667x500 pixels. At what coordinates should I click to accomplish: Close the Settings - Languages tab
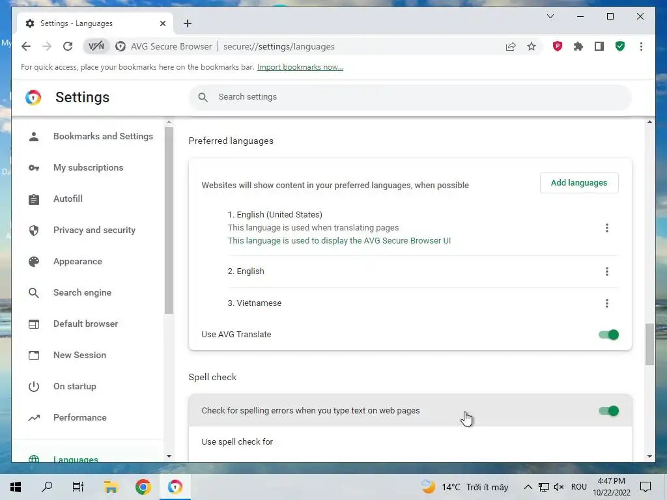click(162, 23)
